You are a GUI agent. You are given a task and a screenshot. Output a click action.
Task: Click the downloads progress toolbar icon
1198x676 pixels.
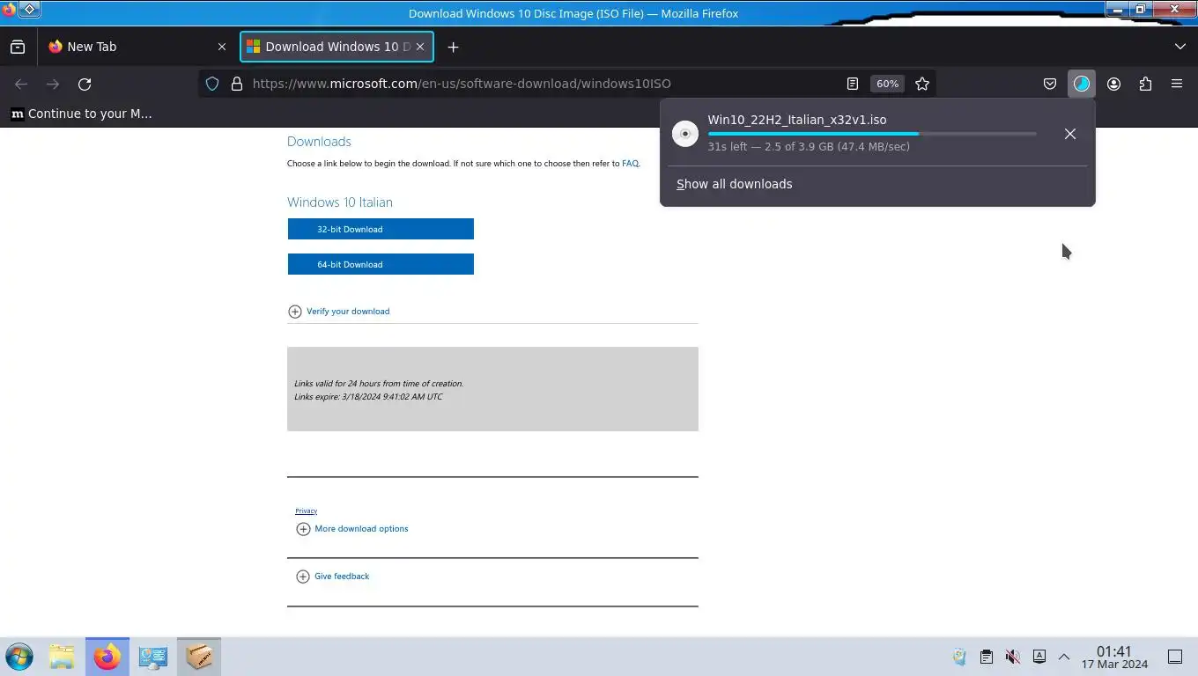pos(1082,84)
